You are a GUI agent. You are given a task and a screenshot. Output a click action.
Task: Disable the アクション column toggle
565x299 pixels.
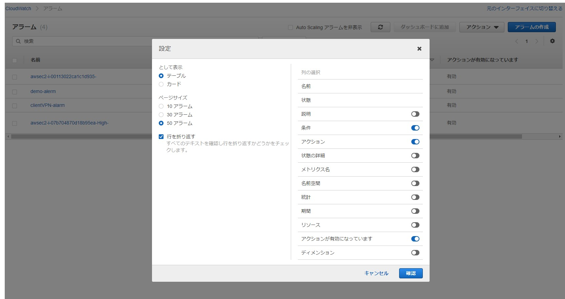click(x=415, y=142)
